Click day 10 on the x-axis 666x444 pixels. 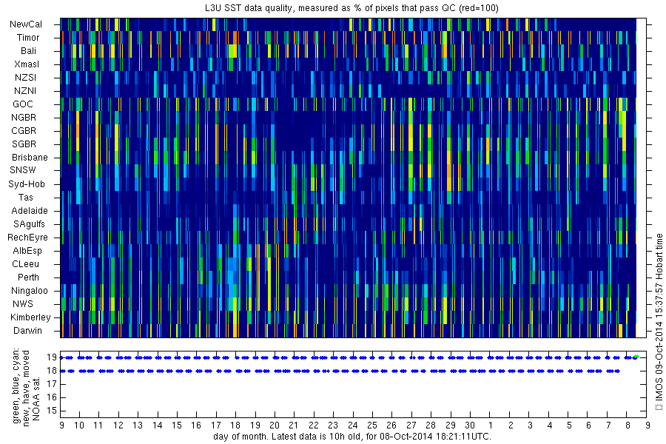click(79, 425)
